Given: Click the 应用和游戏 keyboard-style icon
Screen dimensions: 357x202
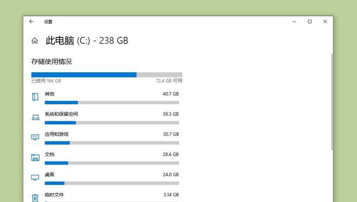Looking at the screenshot, I should tap(35, 137).
